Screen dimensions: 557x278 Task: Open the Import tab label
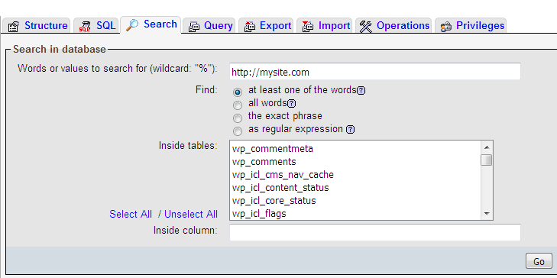334,25
